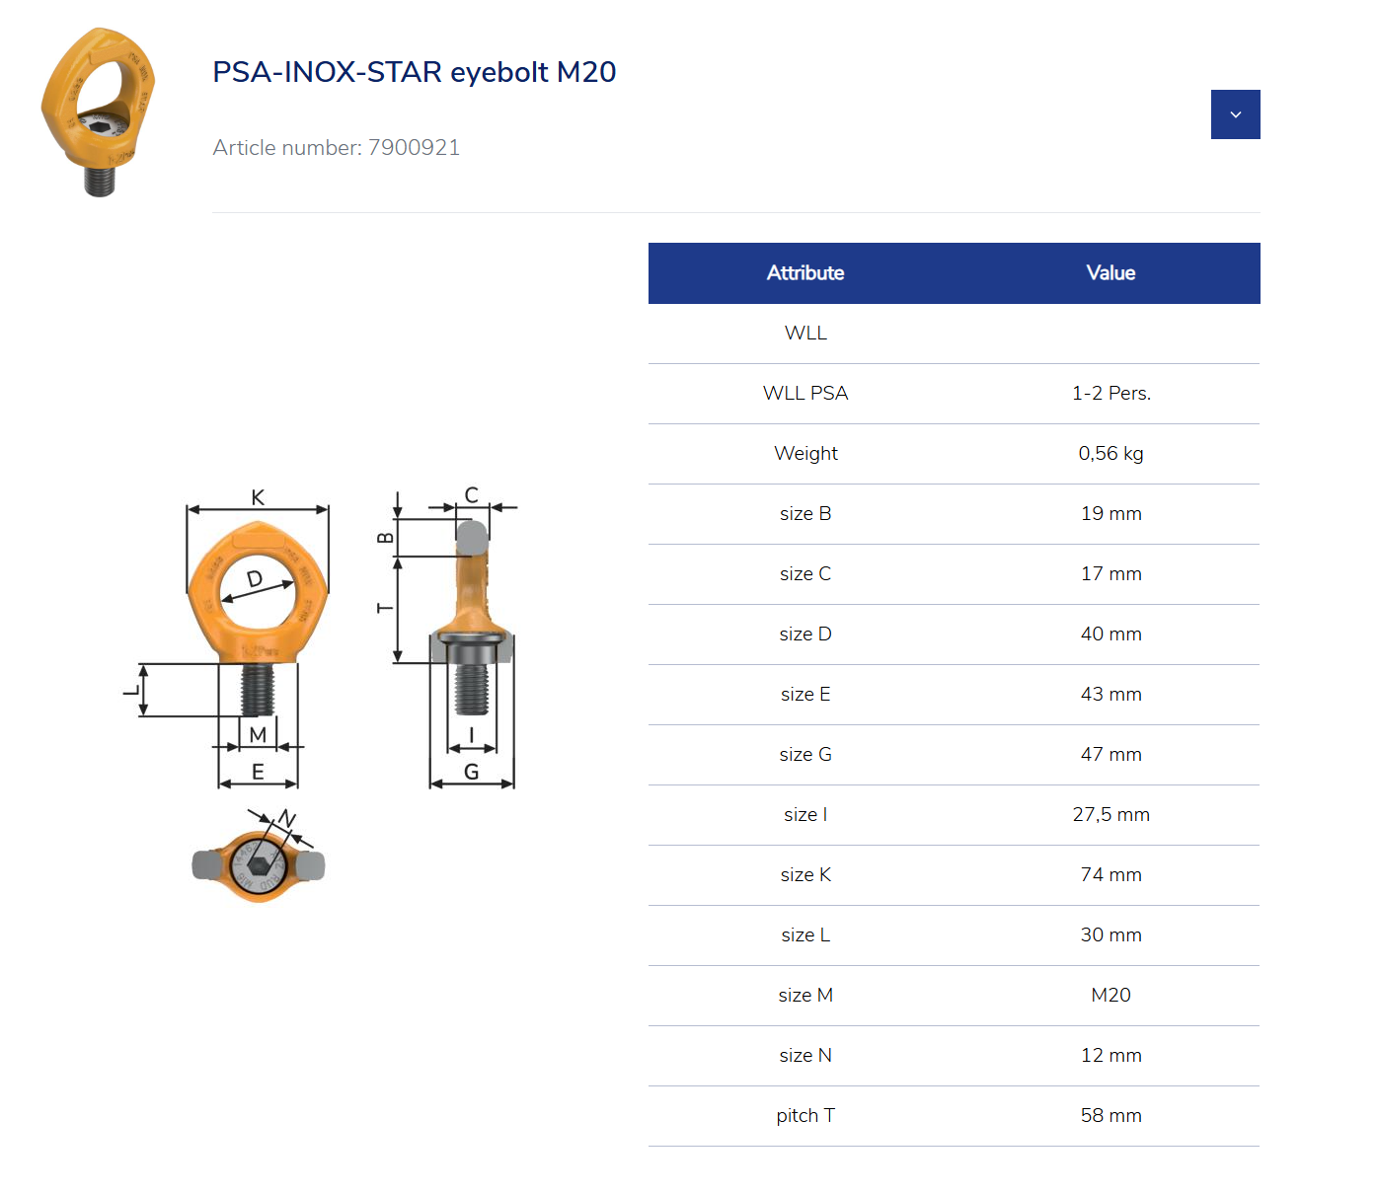This screenshot has height=1194, width=1377.
Task: Select the Attribute table header
Action: (805, 273)
